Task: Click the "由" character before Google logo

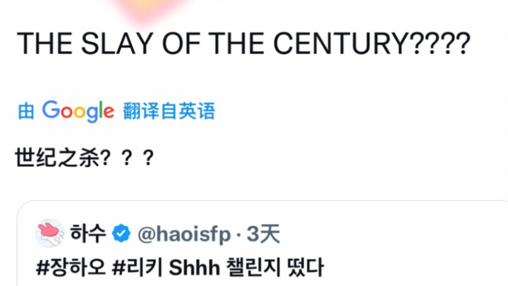Action: 25,111
